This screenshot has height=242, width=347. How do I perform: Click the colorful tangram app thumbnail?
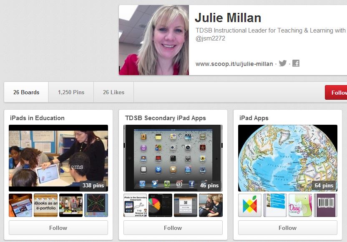(x=250, y=205)
